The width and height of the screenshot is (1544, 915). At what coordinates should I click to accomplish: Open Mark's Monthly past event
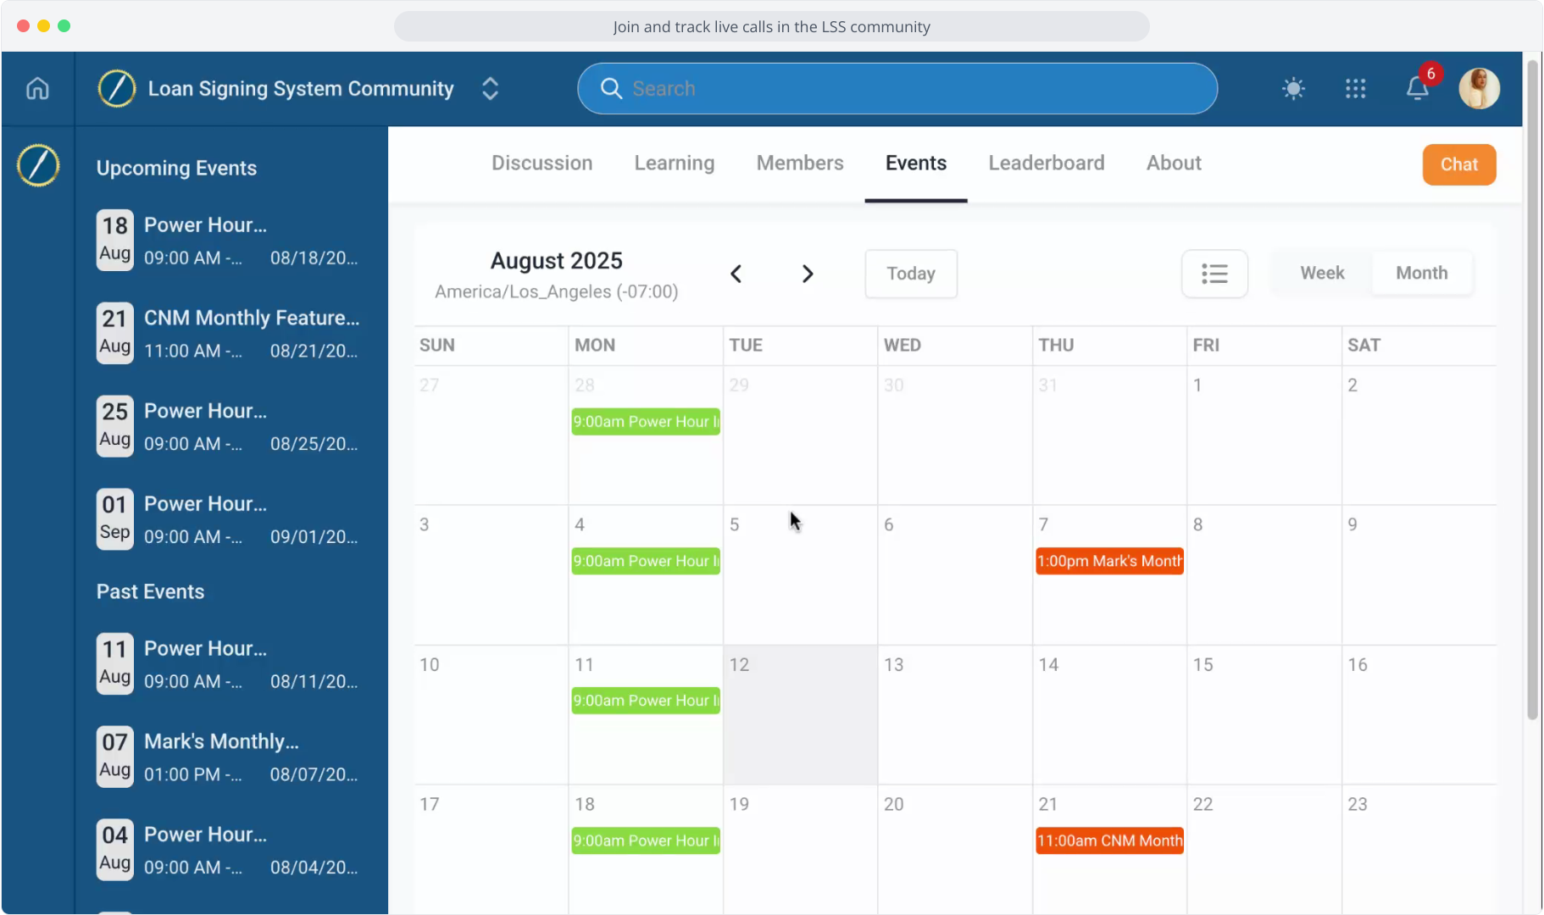(229, 757)
